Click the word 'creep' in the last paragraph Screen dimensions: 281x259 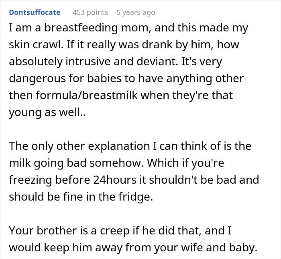click(x=114, y=231)
